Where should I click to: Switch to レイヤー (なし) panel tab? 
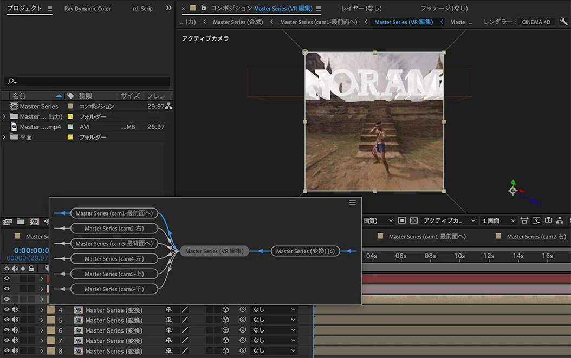[361, 8]
